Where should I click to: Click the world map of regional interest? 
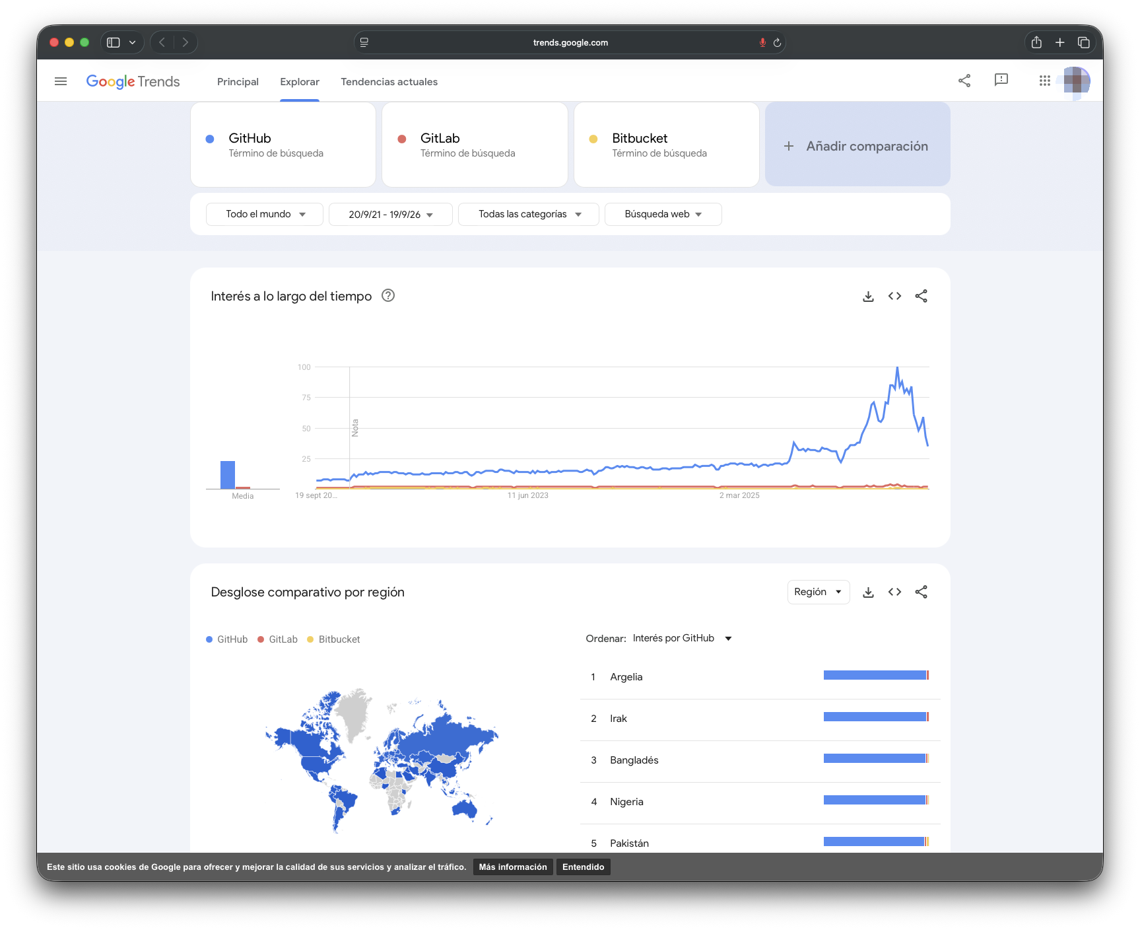pos(382,760)
